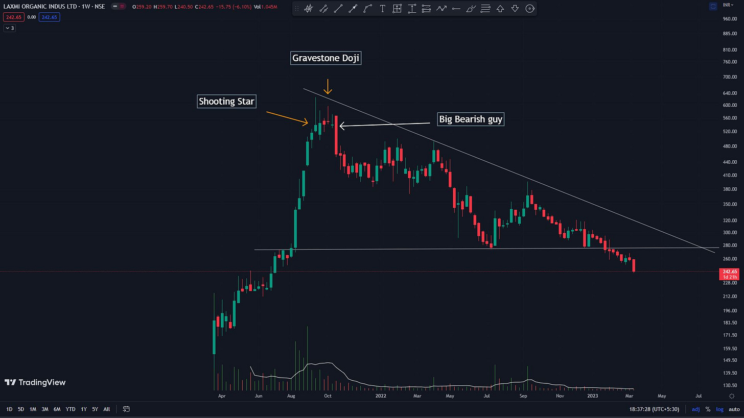Switch to 3M date range

pos(45,409)
